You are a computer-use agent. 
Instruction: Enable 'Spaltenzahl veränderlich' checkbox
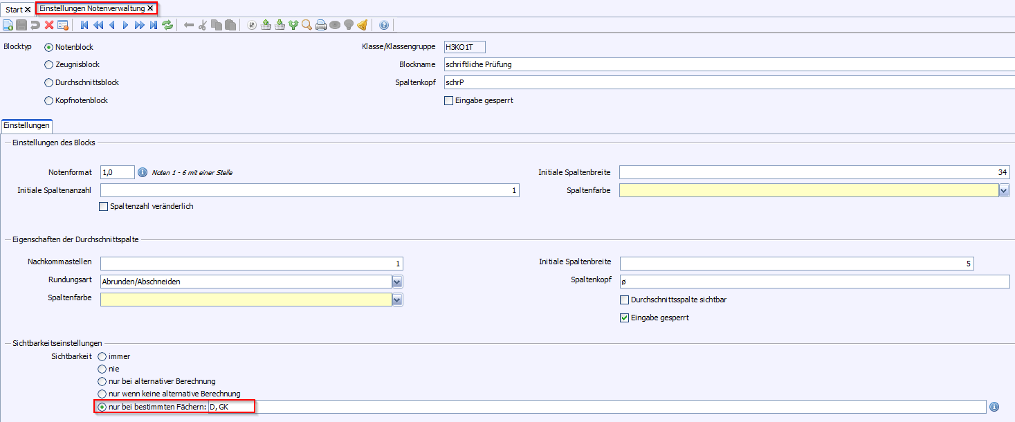pos(104,206)
